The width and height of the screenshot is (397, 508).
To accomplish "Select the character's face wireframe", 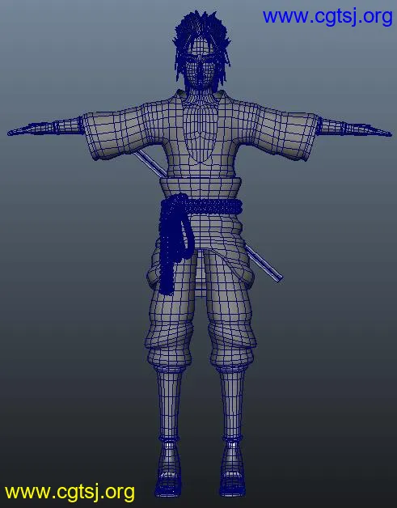I will pos(201,66).
